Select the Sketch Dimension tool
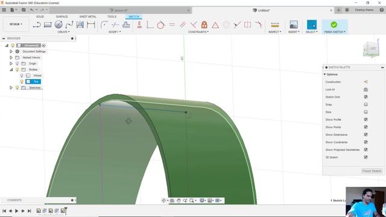Viewport: 386px width, 217px height. point(91,25)
